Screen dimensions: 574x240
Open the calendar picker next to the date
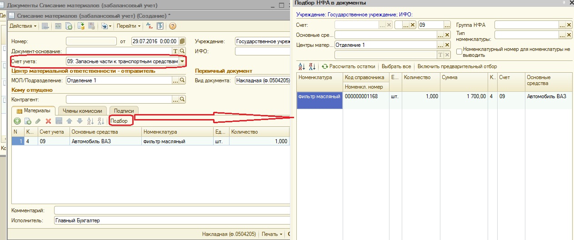tap(182, 41)
